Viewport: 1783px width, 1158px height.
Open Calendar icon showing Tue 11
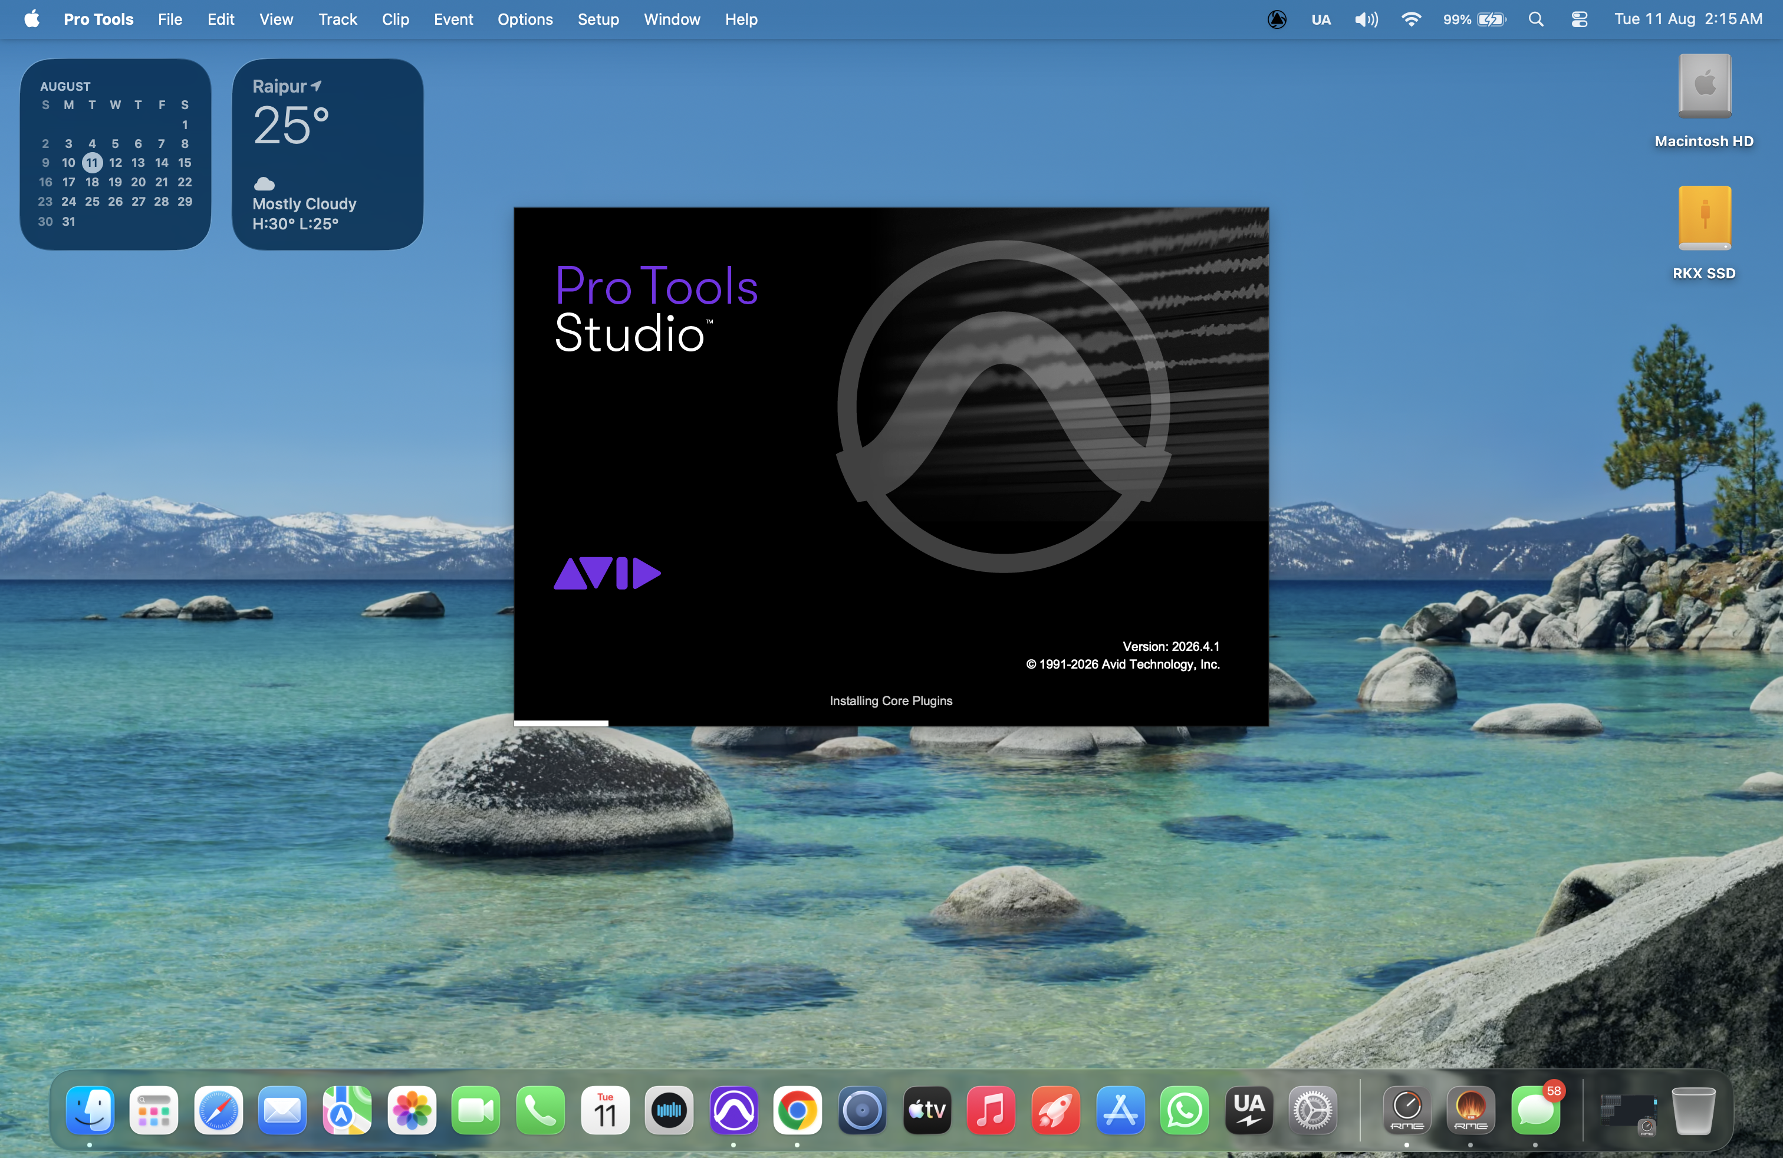pos(604,1110)
